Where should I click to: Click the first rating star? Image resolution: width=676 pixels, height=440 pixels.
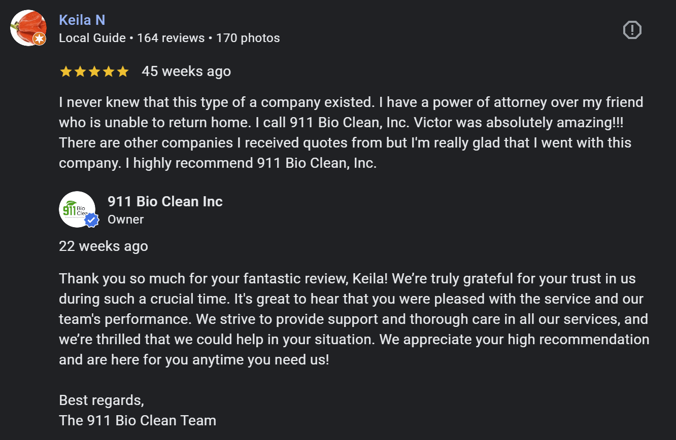pyautogui.click(x=66, y=71)
